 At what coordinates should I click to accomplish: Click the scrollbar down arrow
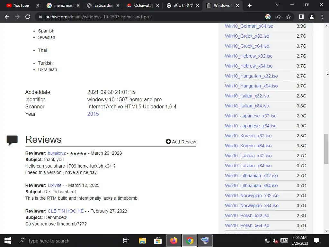(x=326, y=231)
